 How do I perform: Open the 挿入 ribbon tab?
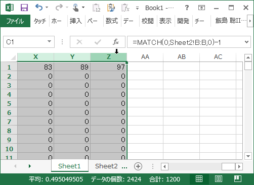(x=76, y=21)
